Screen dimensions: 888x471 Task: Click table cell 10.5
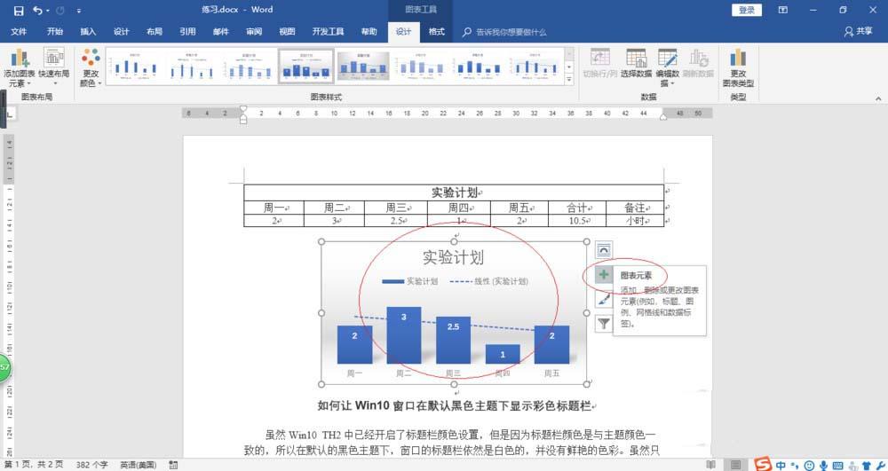click(576, 221)
